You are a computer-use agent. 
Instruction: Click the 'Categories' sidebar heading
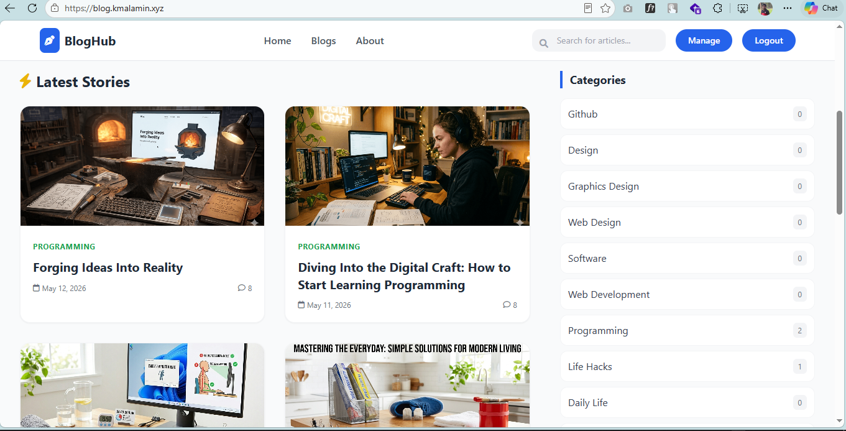[597, 80]
